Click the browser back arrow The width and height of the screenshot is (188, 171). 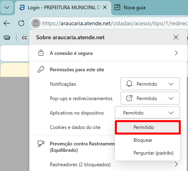point(7,23)
